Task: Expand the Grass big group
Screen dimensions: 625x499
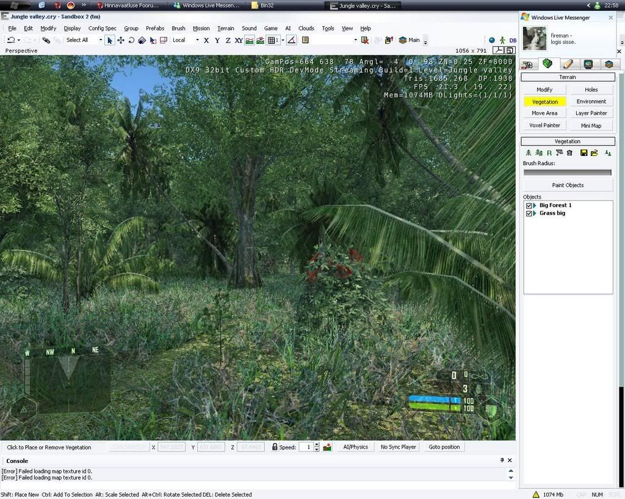Action: [x=535, y=214]
